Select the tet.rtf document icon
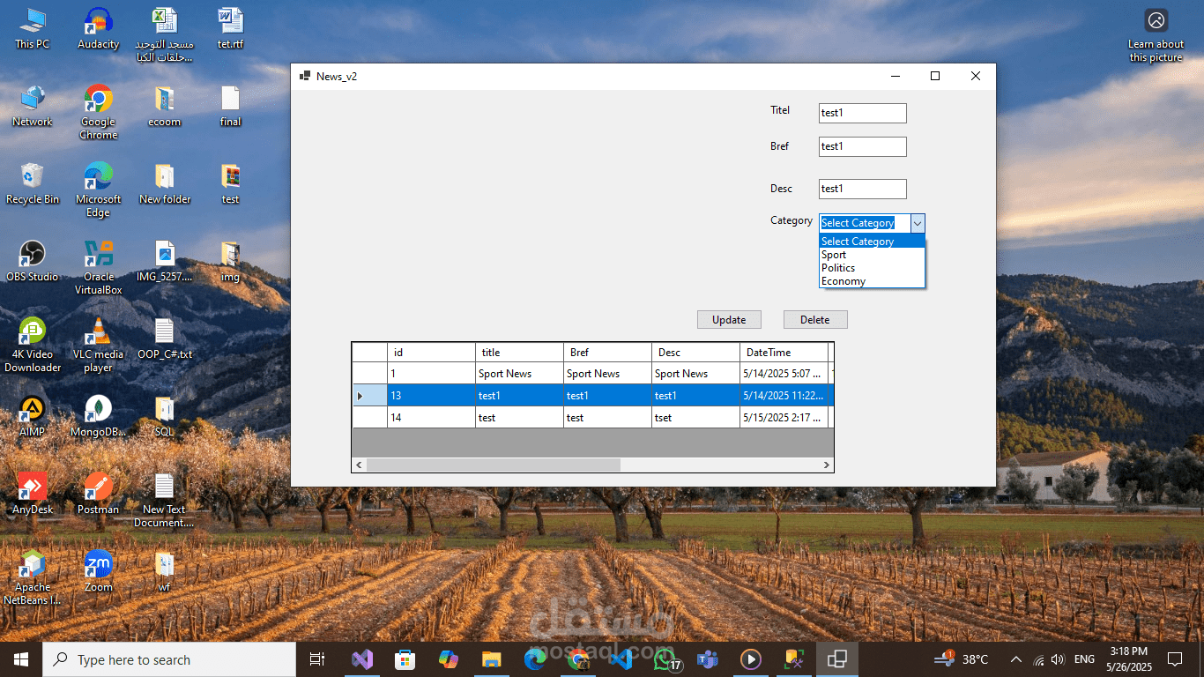This screenshot has height=677, width=1204. [230, 28]
